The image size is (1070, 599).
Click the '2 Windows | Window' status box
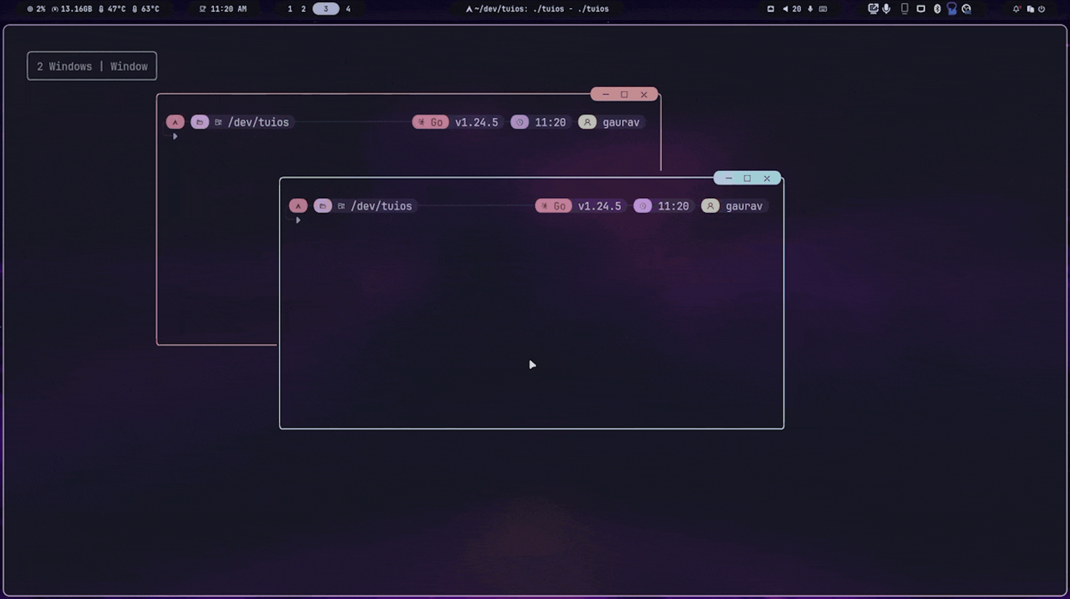tap(92, 66)
